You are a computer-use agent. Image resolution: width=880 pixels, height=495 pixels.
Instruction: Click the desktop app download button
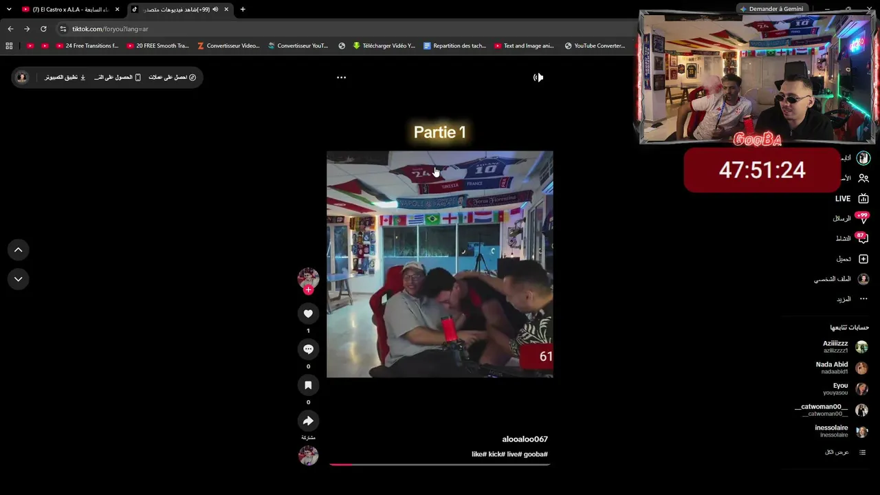65,77
